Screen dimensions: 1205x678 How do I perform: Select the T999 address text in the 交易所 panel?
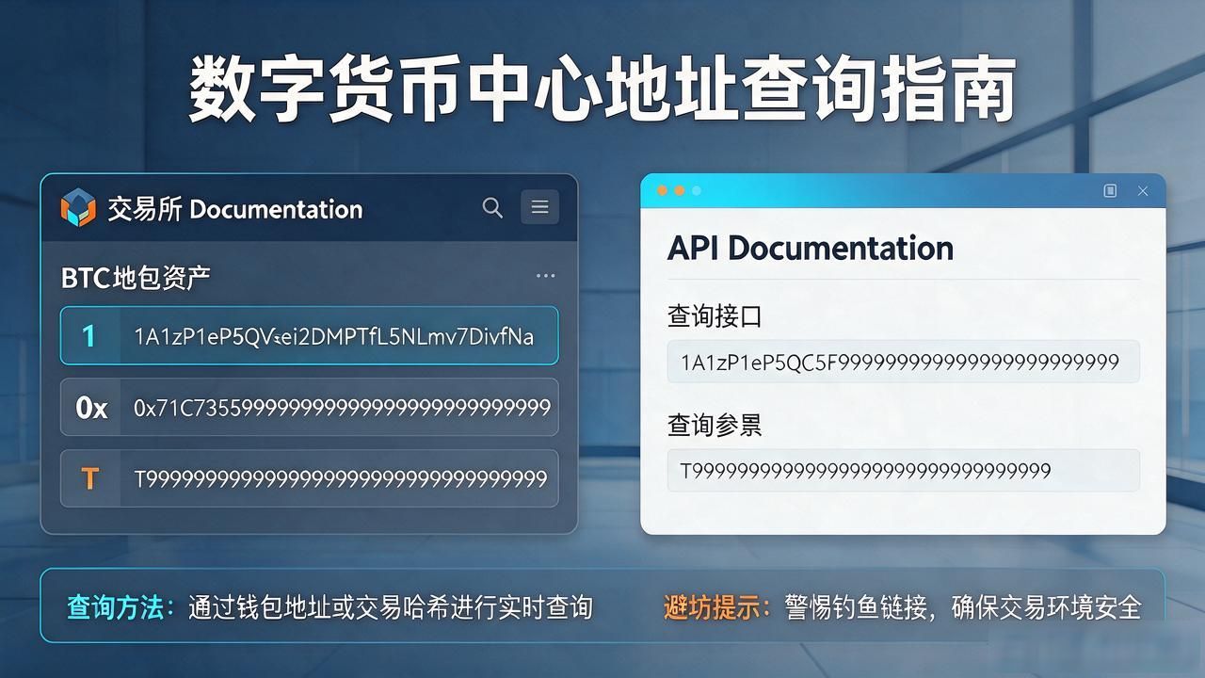click(341, 479)
